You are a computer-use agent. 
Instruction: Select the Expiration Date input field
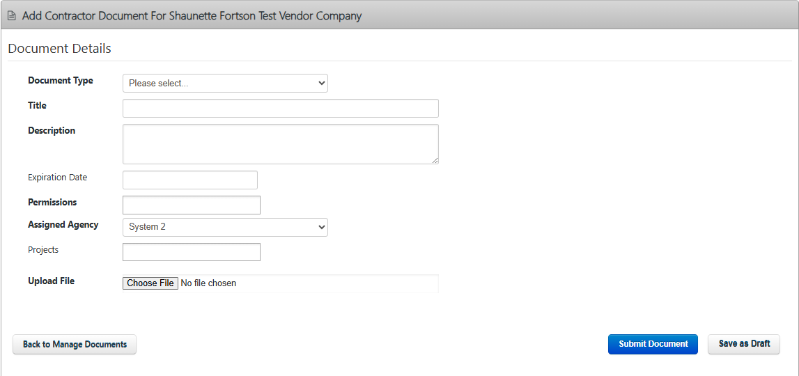coord(189,180)
